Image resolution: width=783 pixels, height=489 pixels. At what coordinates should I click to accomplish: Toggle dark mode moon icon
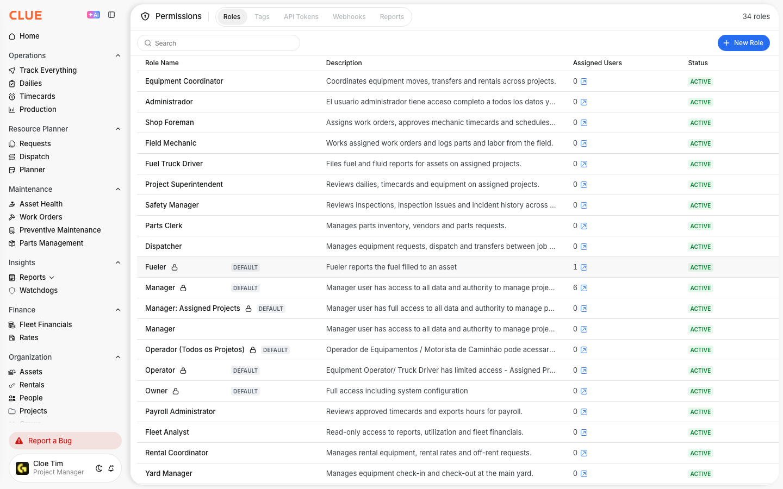pos(99,468)
